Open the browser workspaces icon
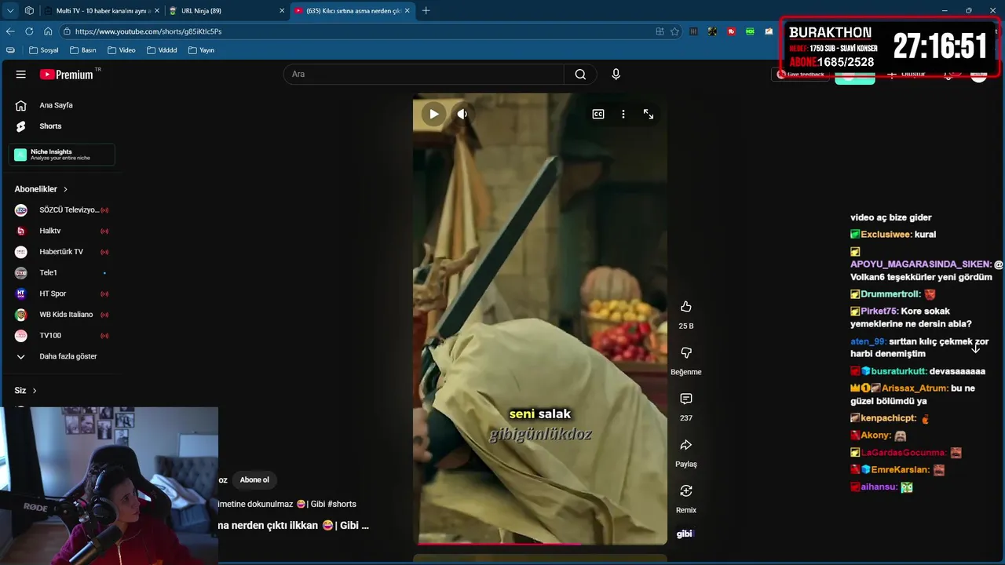The width and height of the screenshot is (1005, 565). 29,11
